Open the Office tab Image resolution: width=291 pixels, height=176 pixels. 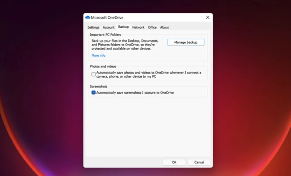coord(152,27)
